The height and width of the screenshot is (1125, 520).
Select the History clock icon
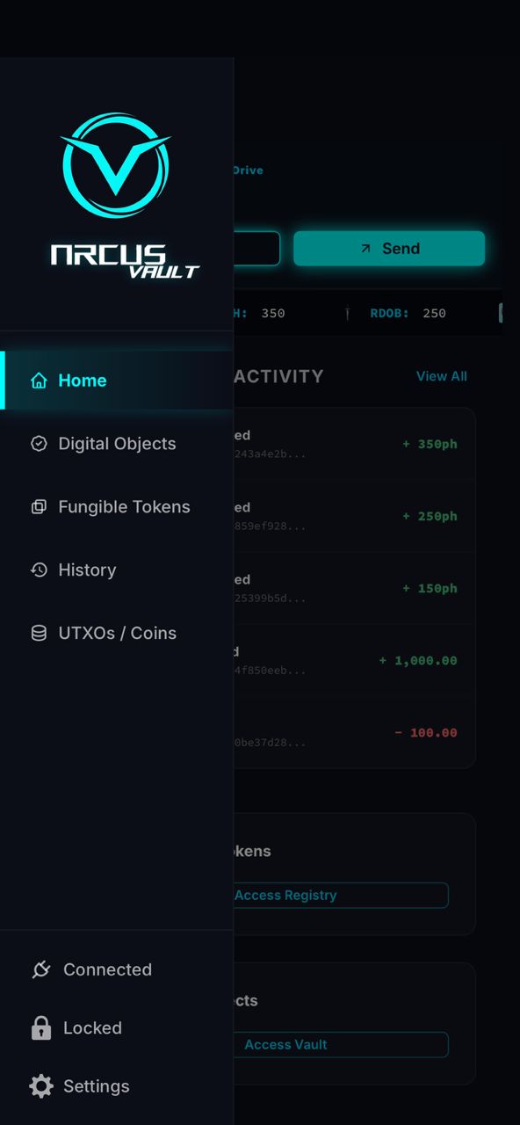39,570
